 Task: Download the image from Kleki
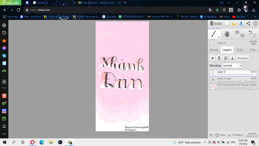click(x=241, y=24)
